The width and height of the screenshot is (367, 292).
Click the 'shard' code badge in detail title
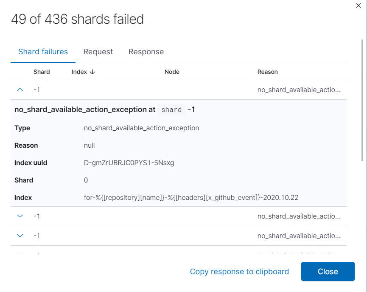pos(171,109)
